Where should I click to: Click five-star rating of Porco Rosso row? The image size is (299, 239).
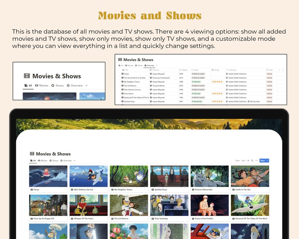217,94
